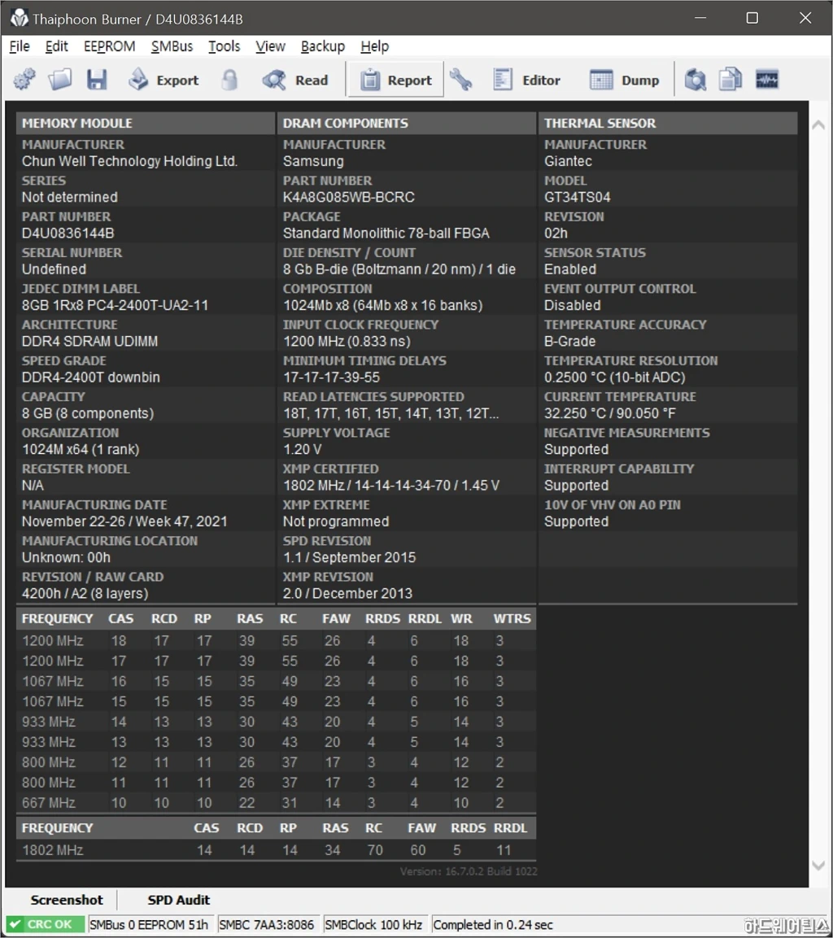Click the WTRS column header
Screen dimensions: 833x938
tap(512, 618)
